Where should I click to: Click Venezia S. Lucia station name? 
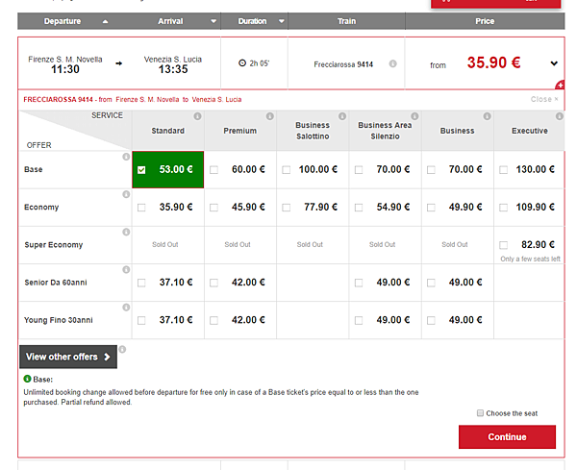[173, 60]
